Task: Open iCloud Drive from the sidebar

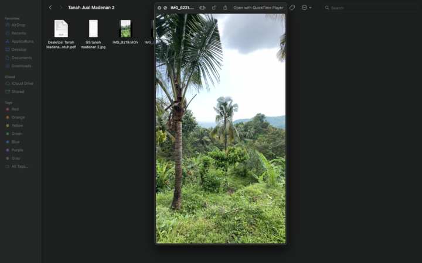Action: pos(22,84)
